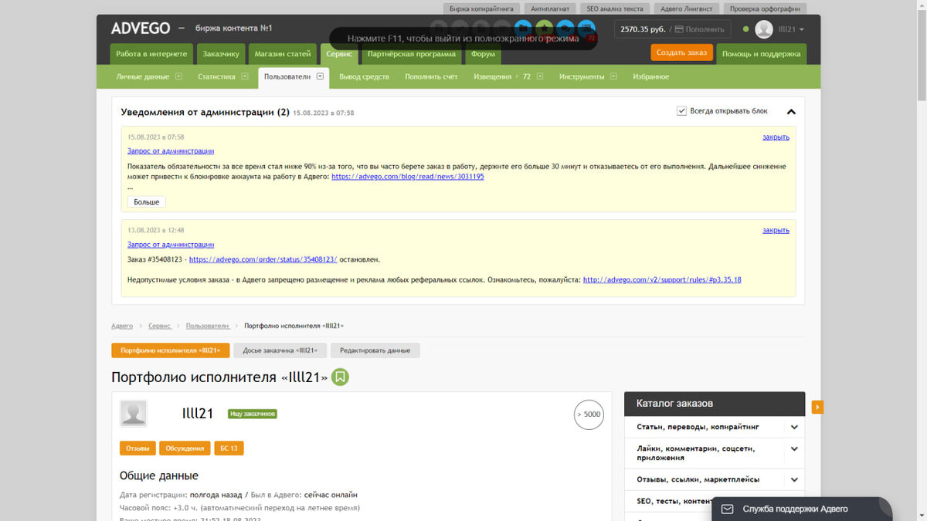Open the llll21 account menu arrow
The height and width of the screenshot is (521, 927).
click(x=801, y=29)
